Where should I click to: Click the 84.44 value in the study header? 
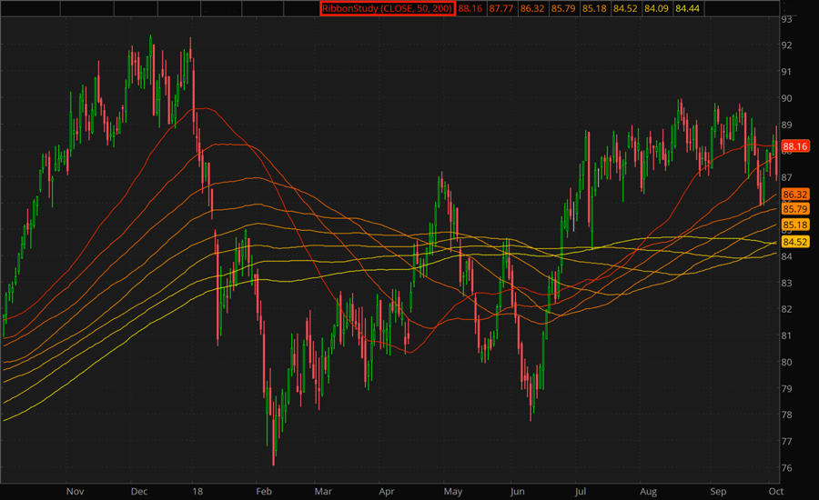pyautogui.click(x=687, y=8)
